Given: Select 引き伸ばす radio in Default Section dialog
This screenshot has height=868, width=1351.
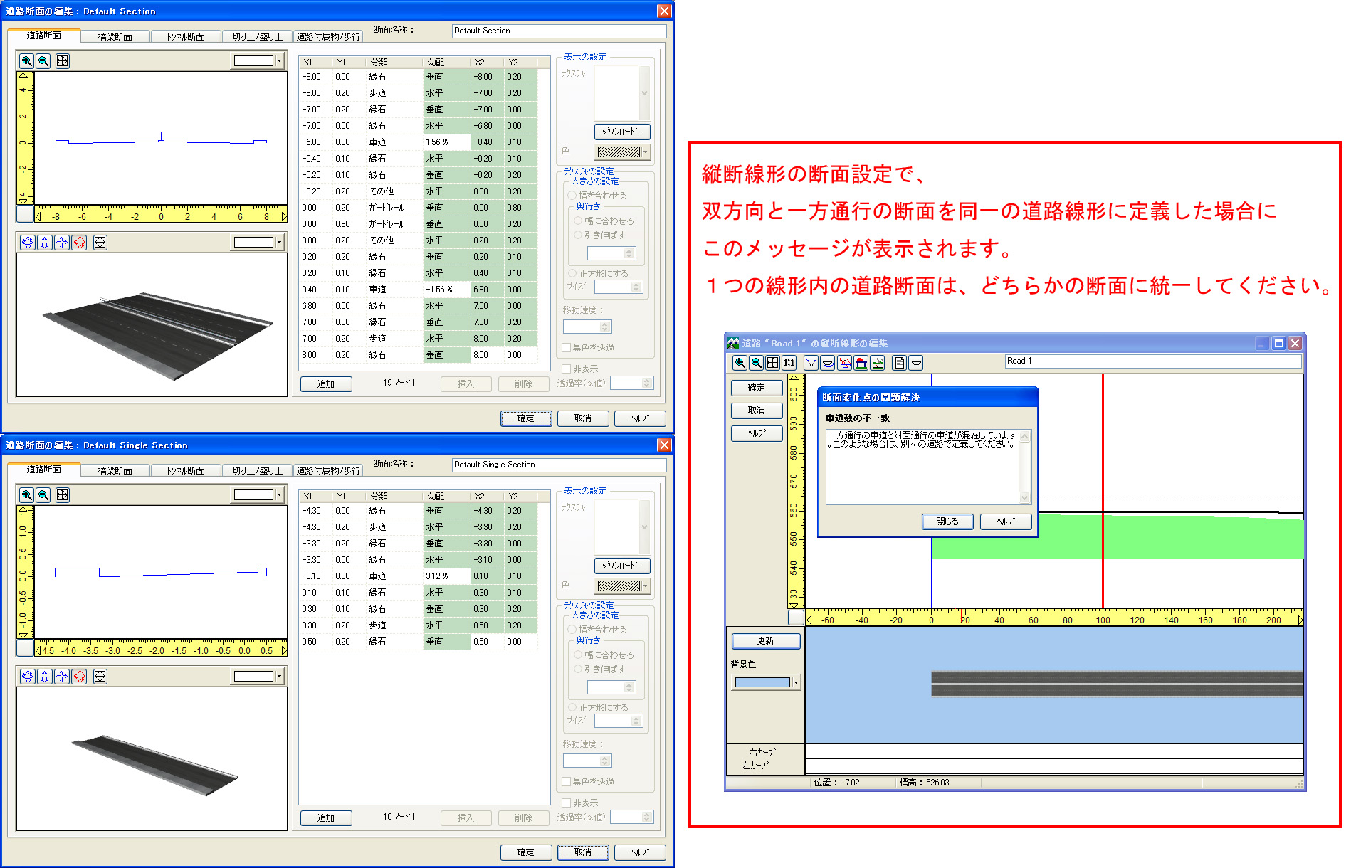Looking at the screenshot, I should click(x=578, y=235).
